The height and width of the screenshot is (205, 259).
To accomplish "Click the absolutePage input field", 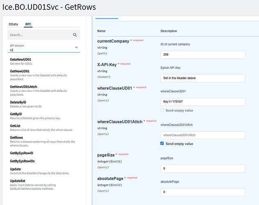I will 203,192.
